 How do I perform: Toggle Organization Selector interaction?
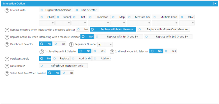(x=56, y=10)
